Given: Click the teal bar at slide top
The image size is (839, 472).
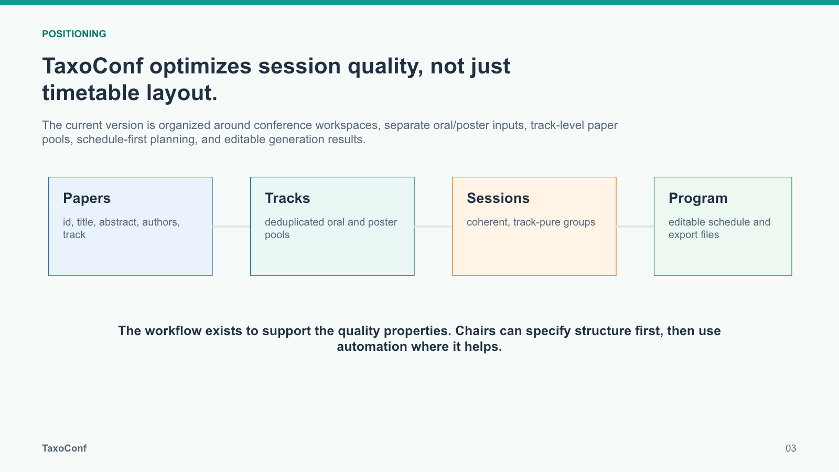Looking at the screenshot, I should (x=419, y=3).
